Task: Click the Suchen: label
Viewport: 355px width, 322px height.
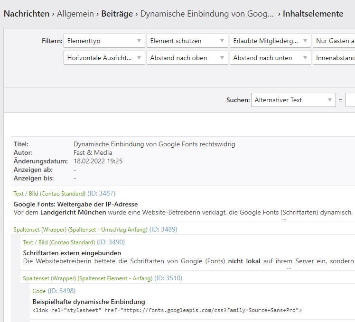Action: [238, 100]
